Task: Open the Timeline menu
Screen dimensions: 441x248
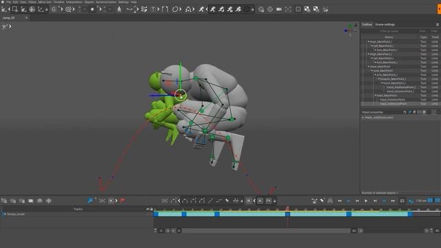Action: 59,2
